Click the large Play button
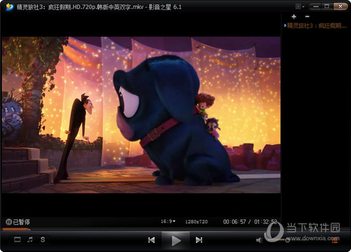The width and height of the screenshot is (351, 252). pos(176,240)
